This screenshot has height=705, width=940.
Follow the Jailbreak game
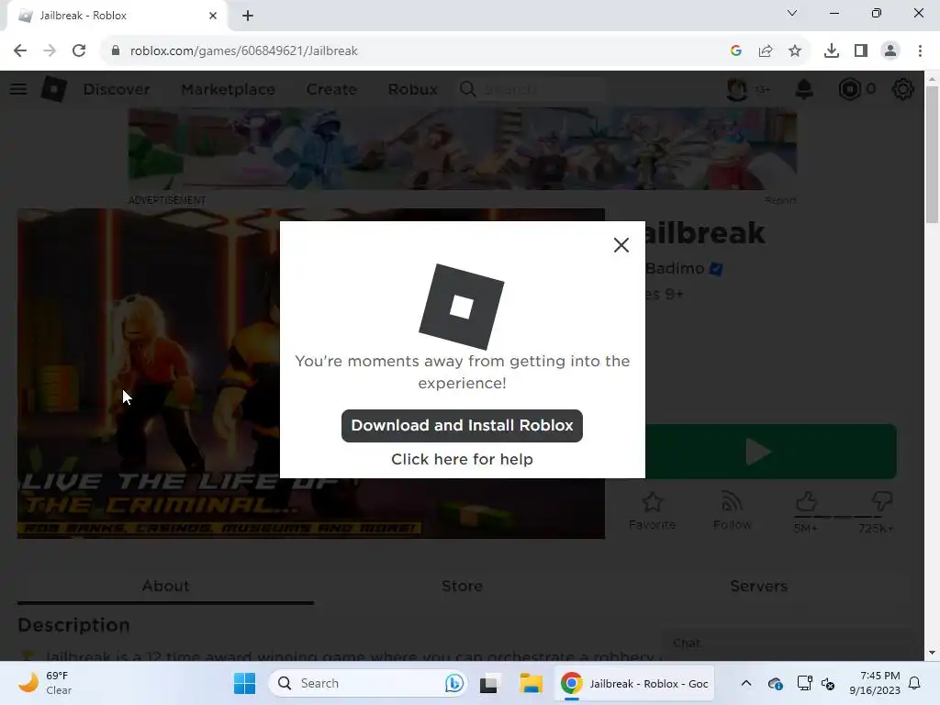(x=732, y=510)
